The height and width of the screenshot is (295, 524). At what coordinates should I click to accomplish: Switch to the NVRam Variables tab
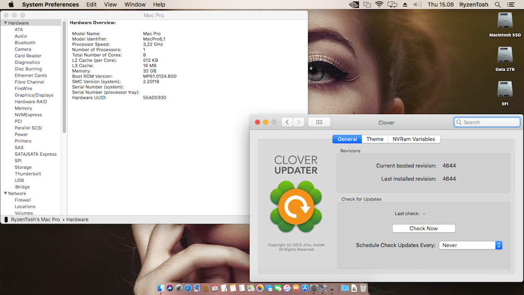pos(414,139)
